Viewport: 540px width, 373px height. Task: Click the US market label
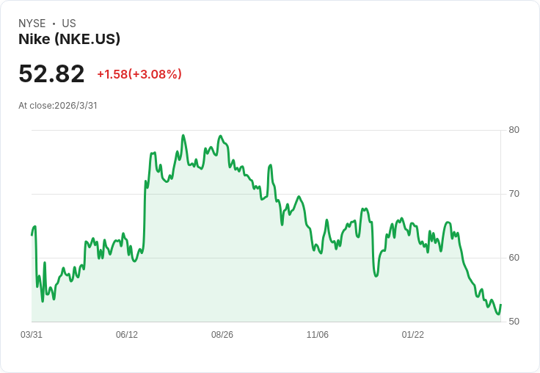[x=69, y=23]
